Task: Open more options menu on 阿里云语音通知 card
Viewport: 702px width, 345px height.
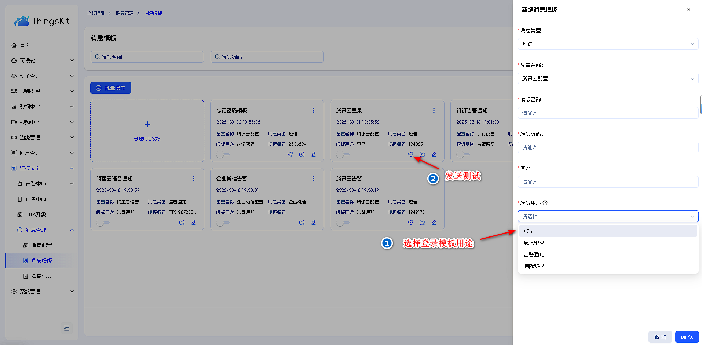Action: coord(194,179)
